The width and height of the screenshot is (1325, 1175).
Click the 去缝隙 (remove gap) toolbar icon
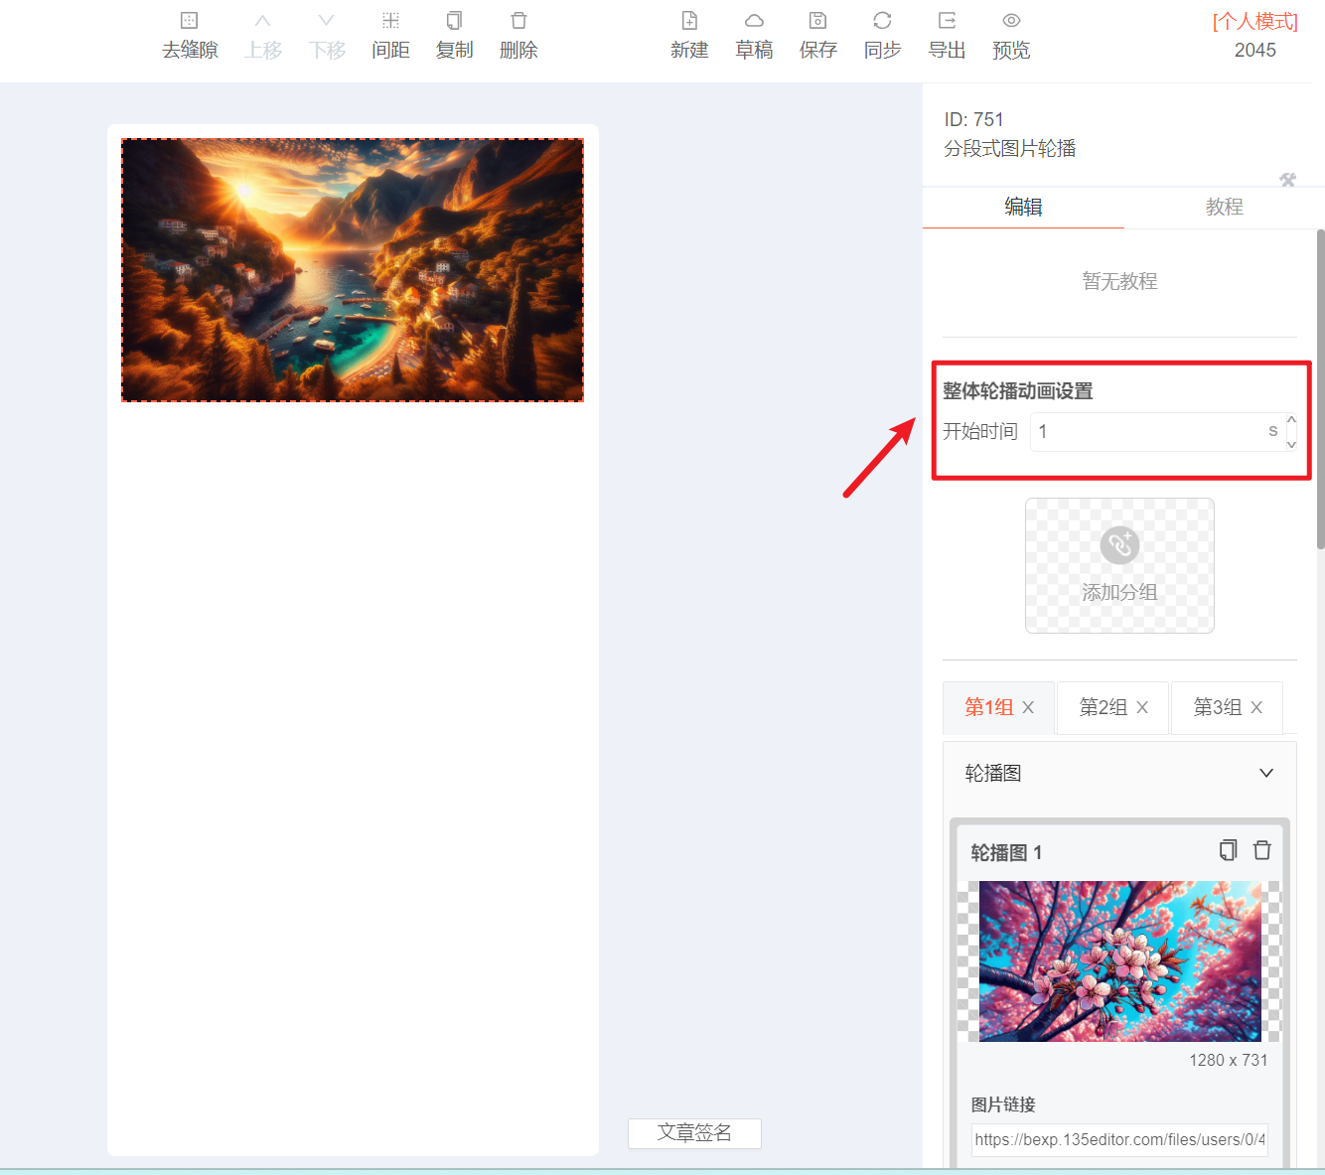(190, 21)
